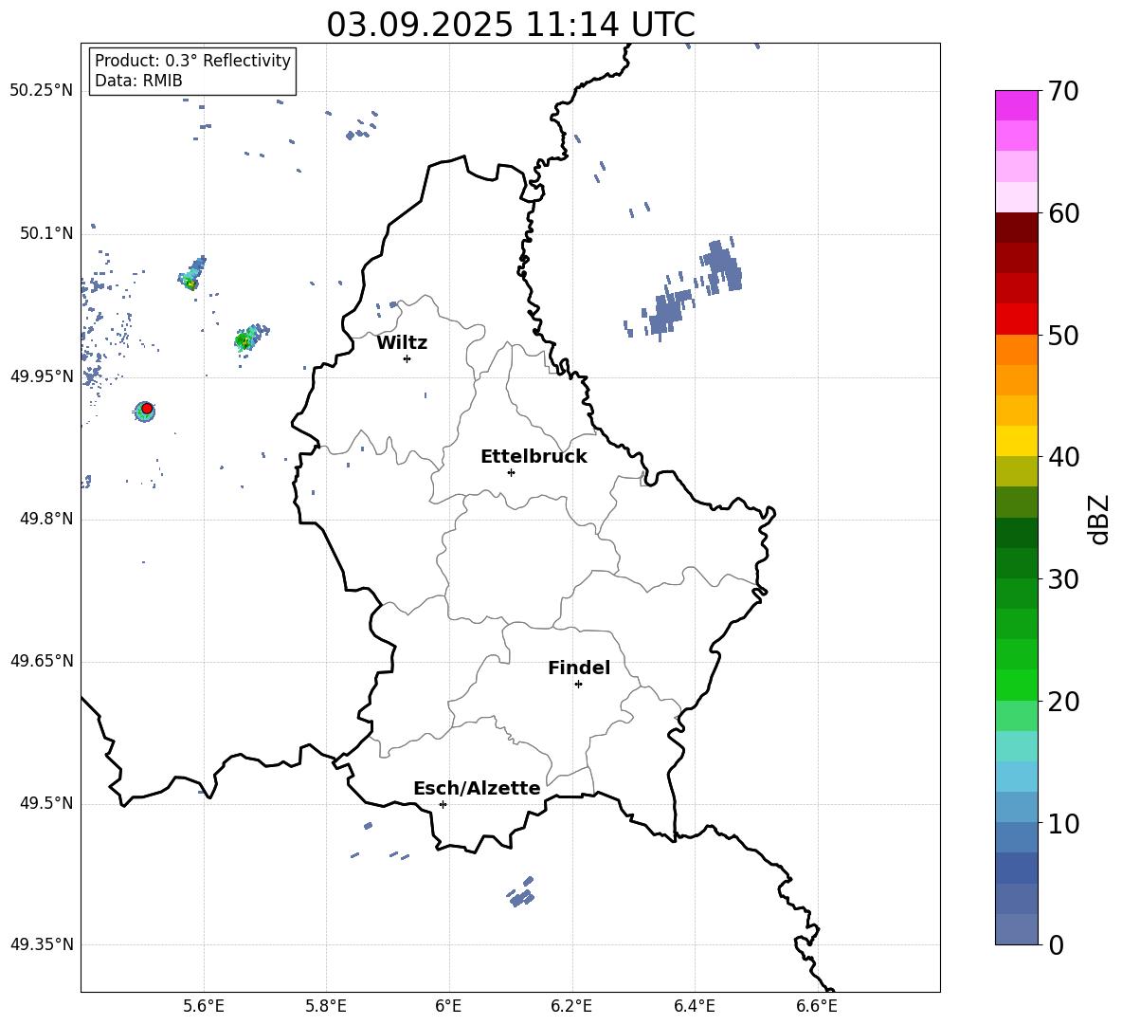Click the colorbar value 60
This screenshot has width=1122, height=1025.
tap(1063, 213)
